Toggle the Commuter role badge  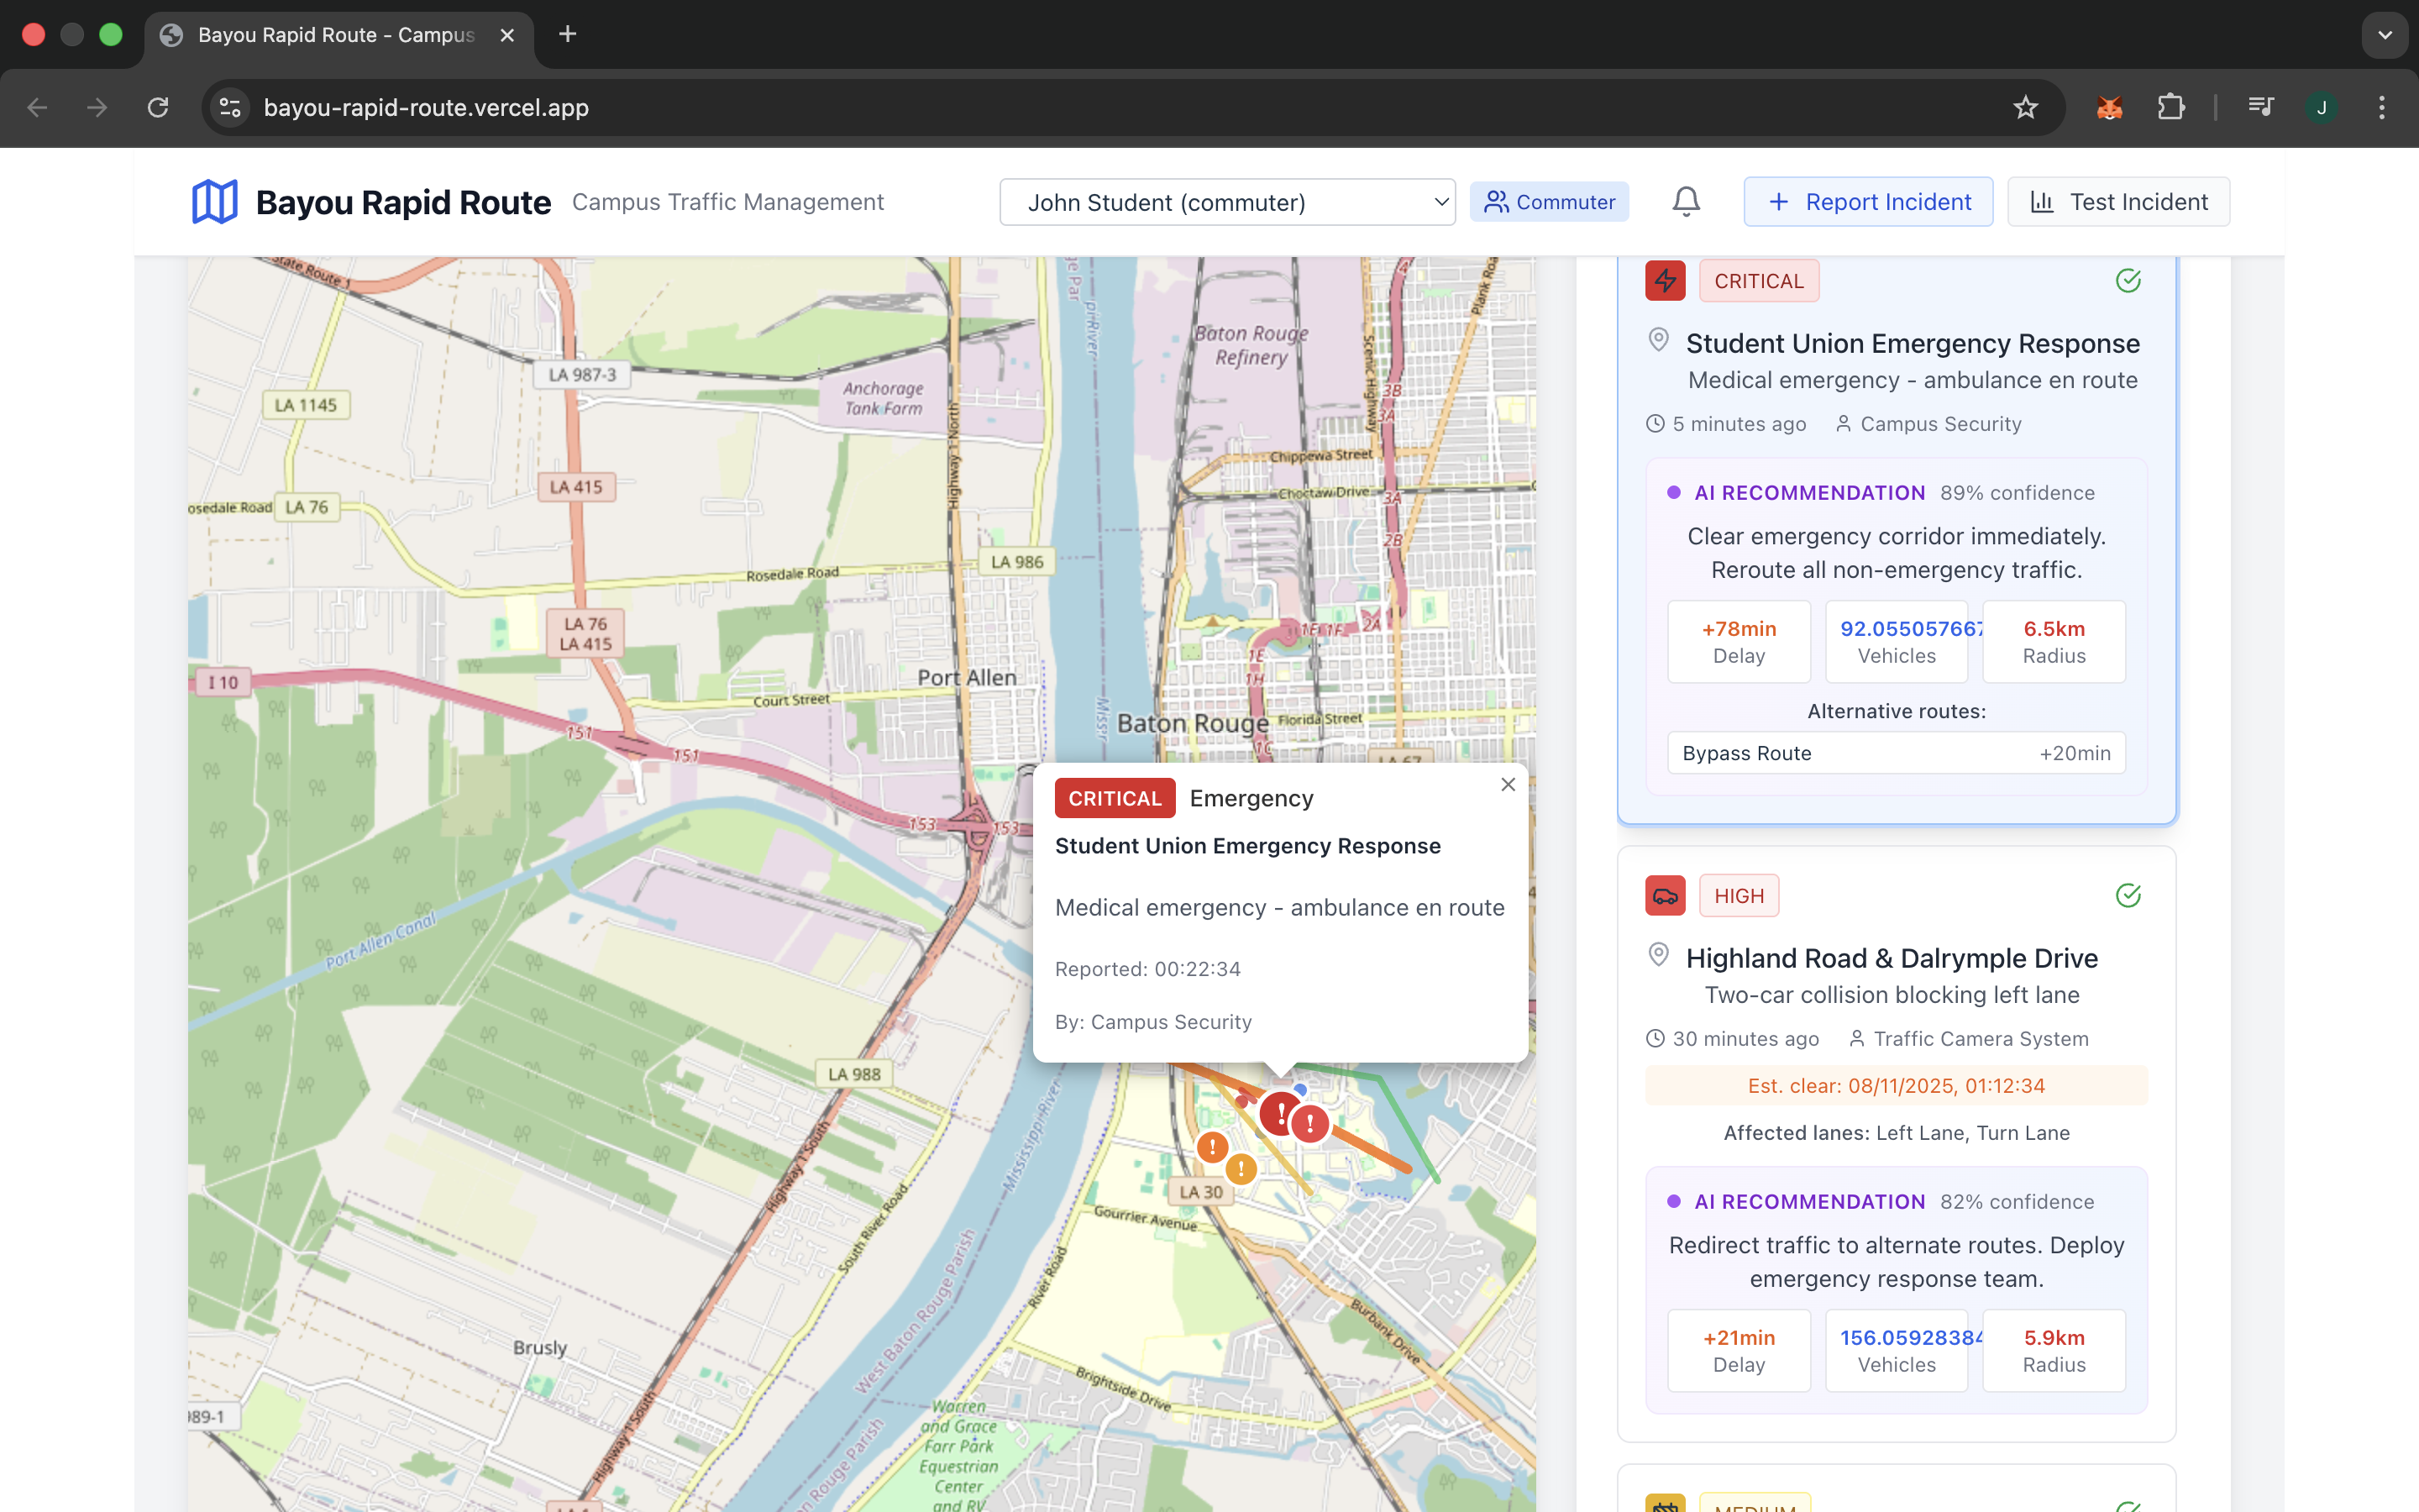(1548, 202)
